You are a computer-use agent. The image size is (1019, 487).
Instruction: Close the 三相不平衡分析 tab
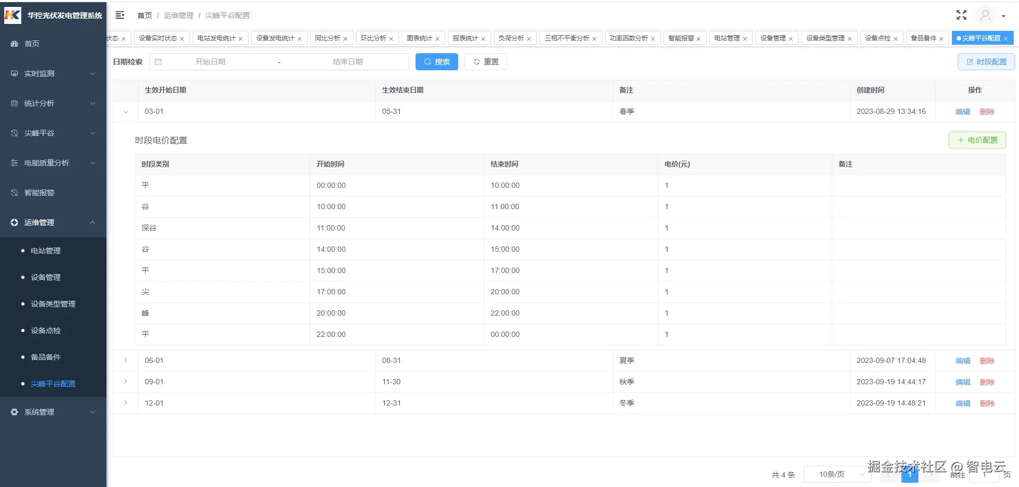coord(594,39)
